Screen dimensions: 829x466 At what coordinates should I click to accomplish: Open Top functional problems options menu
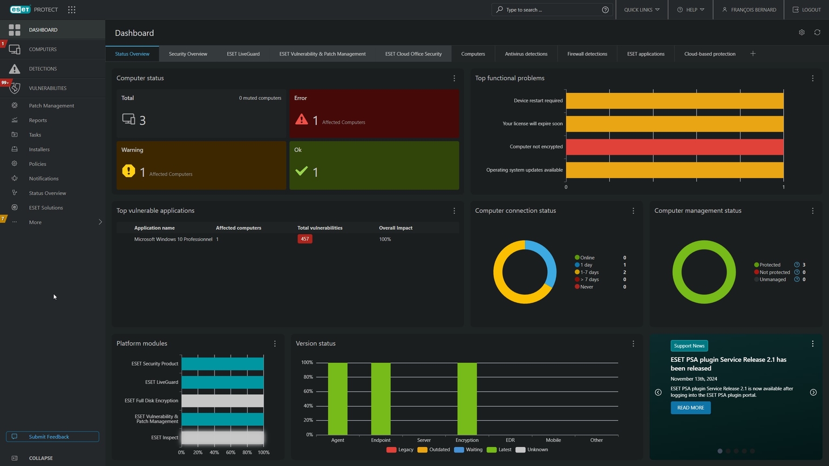(x=813, y=78)
